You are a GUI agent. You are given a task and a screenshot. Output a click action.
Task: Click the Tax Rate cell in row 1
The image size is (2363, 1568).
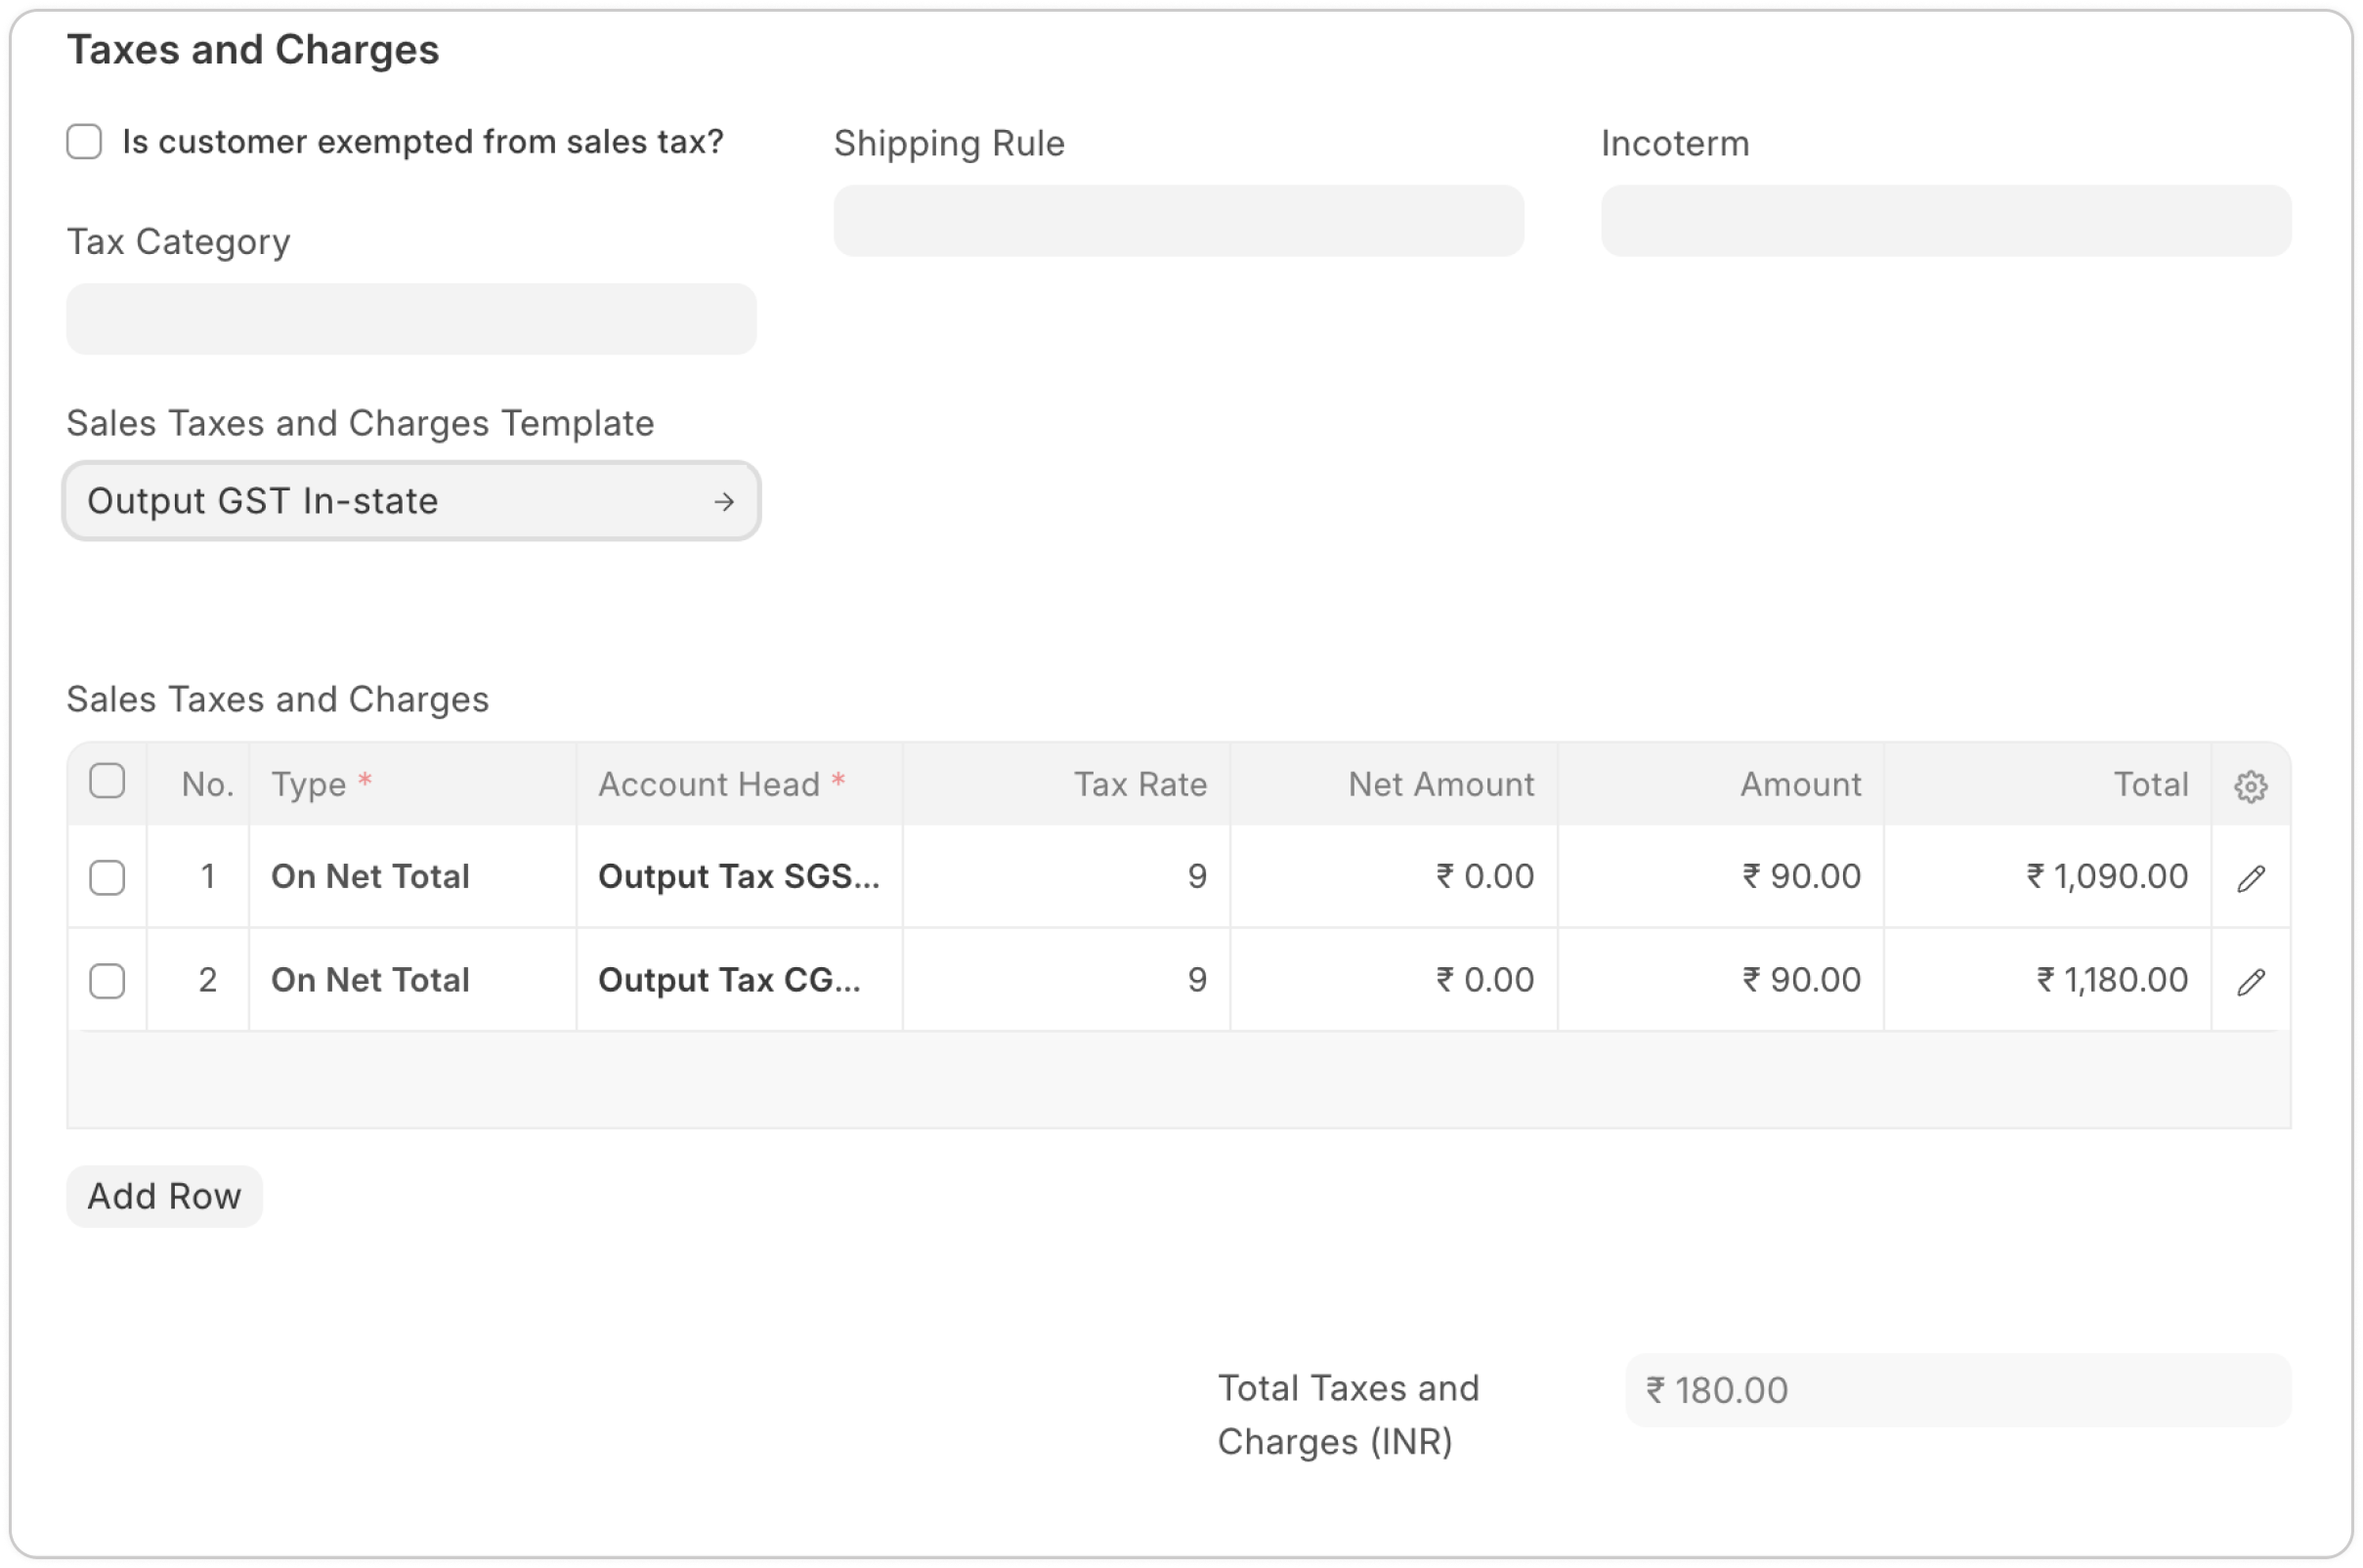pyautogui.click(x=1066, y=877)
